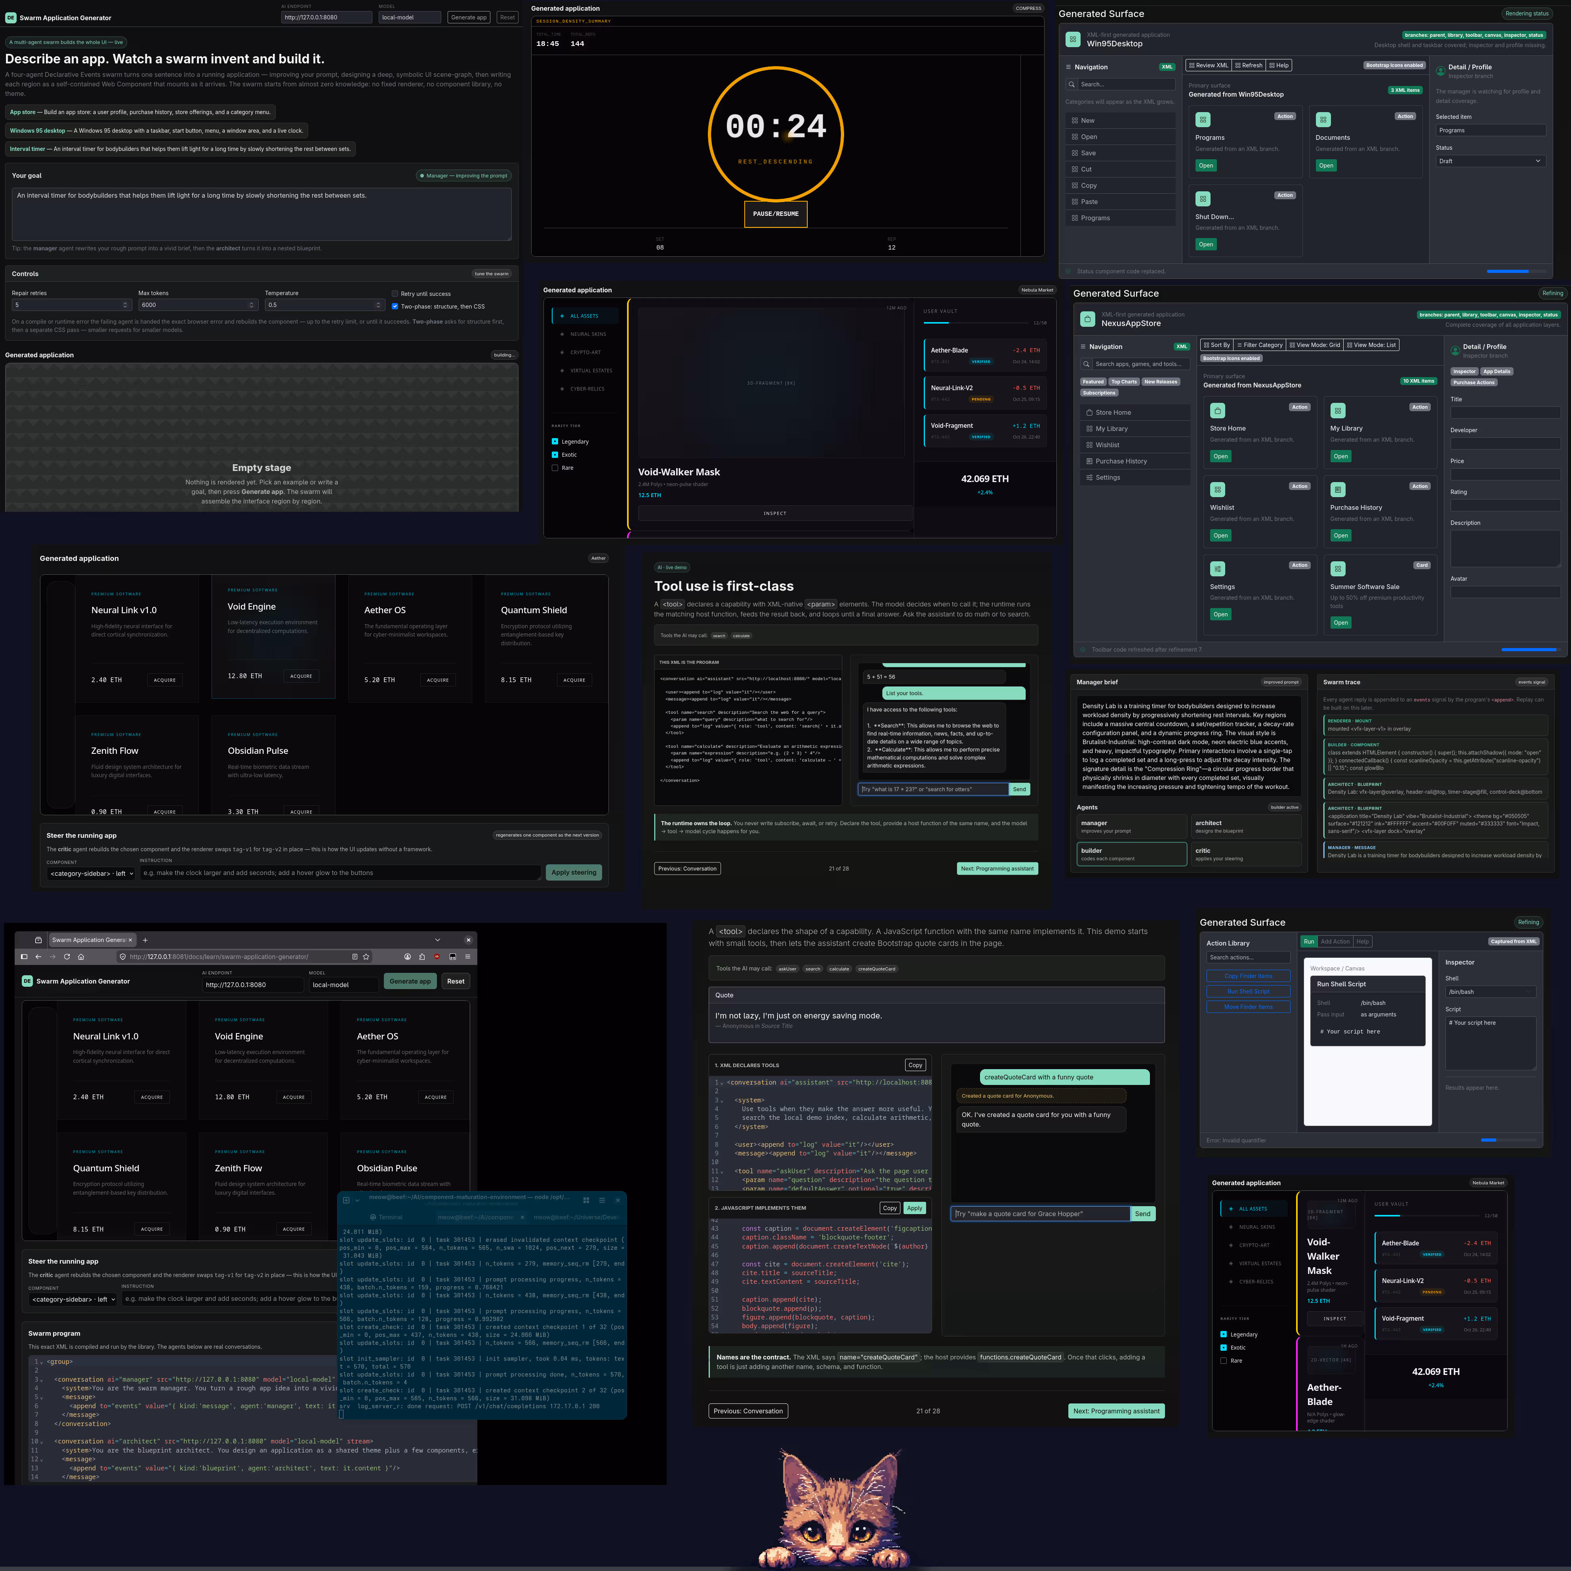Open the Status dropdown showing Draft

tap(1491, 161)
